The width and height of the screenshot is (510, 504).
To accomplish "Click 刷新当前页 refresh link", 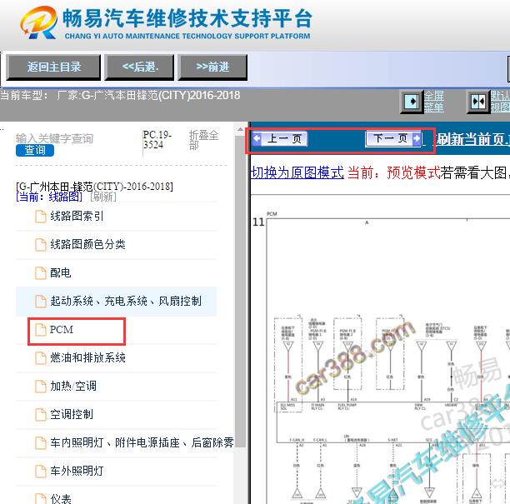I will point(472,139).
